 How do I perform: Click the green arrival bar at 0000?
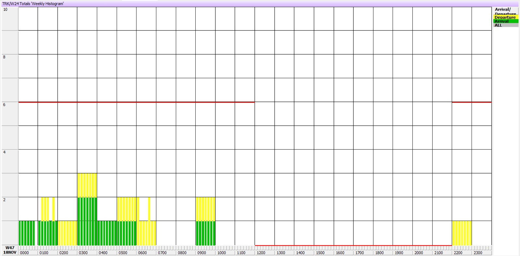27,233
